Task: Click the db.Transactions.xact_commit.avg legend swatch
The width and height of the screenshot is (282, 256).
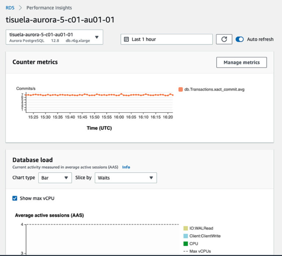Action: [181, 89]
